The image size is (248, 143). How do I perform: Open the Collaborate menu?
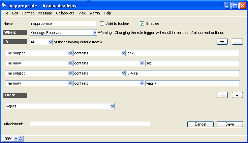[65, 13]
